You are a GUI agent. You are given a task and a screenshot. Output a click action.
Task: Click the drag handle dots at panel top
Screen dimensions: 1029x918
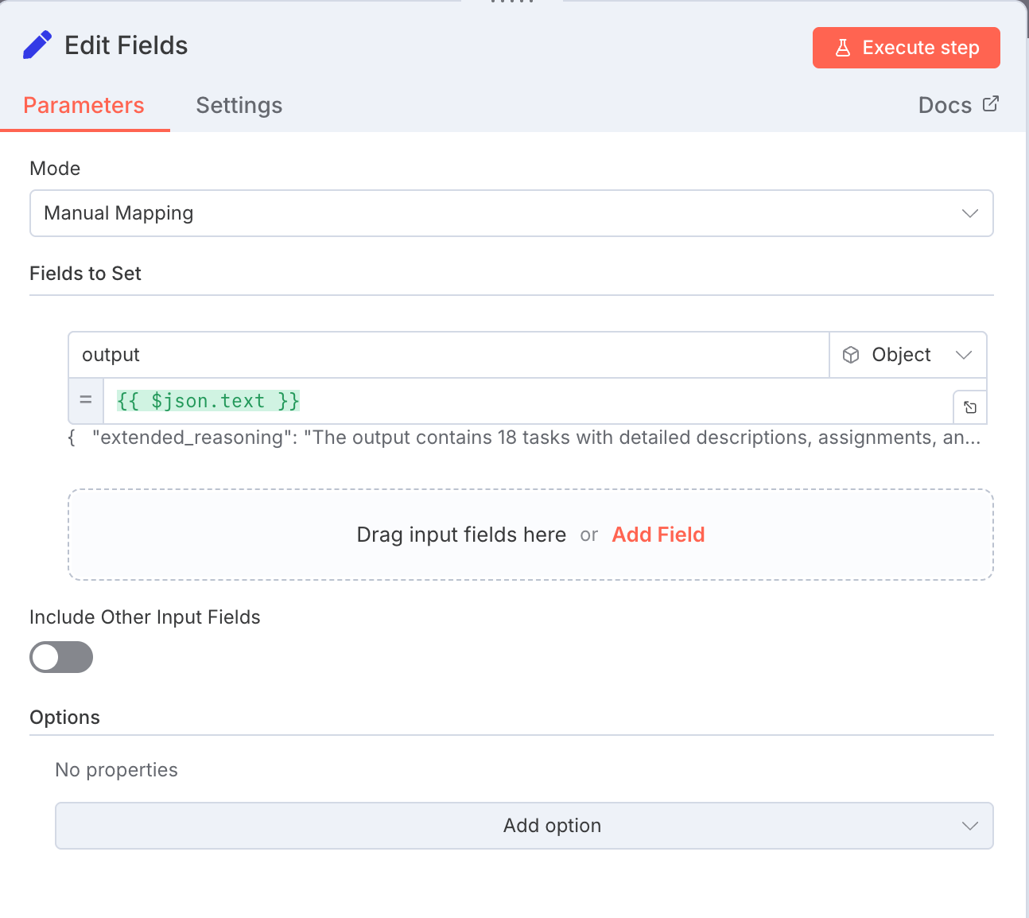(x=511, y=2)
